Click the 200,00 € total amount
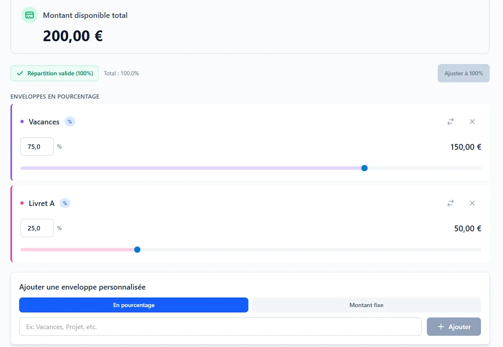The image size is (503, 347). coord(73,36)
